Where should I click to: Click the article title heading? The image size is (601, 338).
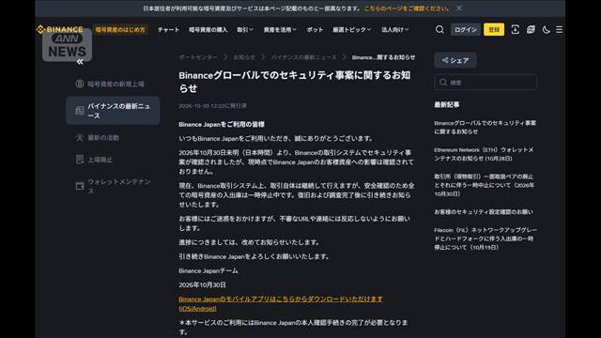[294, 82]
